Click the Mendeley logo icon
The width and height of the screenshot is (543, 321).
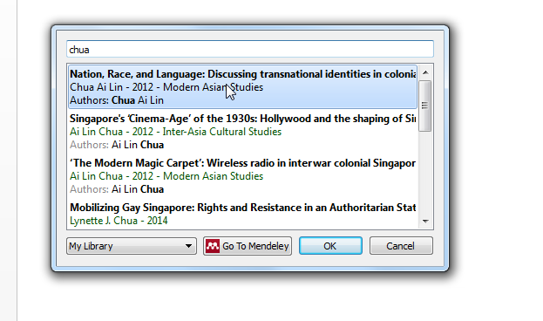pyautogui.click(x=213, y=246)
